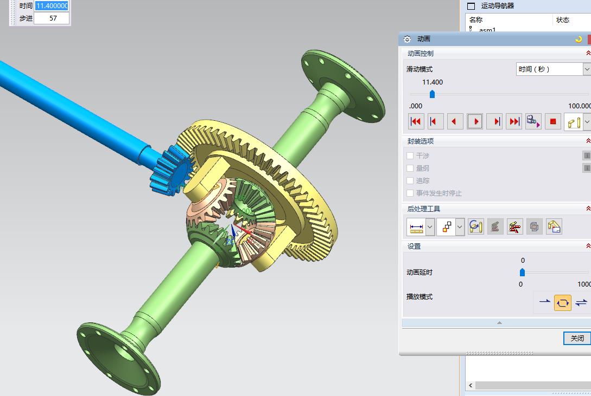The width and height of the screenshot is (591, 396).
Task: Collapse the 后处理工具 section
Action: click(x=588, y=209)
